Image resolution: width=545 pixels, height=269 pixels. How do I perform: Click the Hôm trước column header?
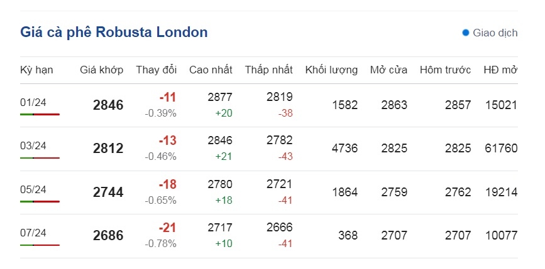445,70
